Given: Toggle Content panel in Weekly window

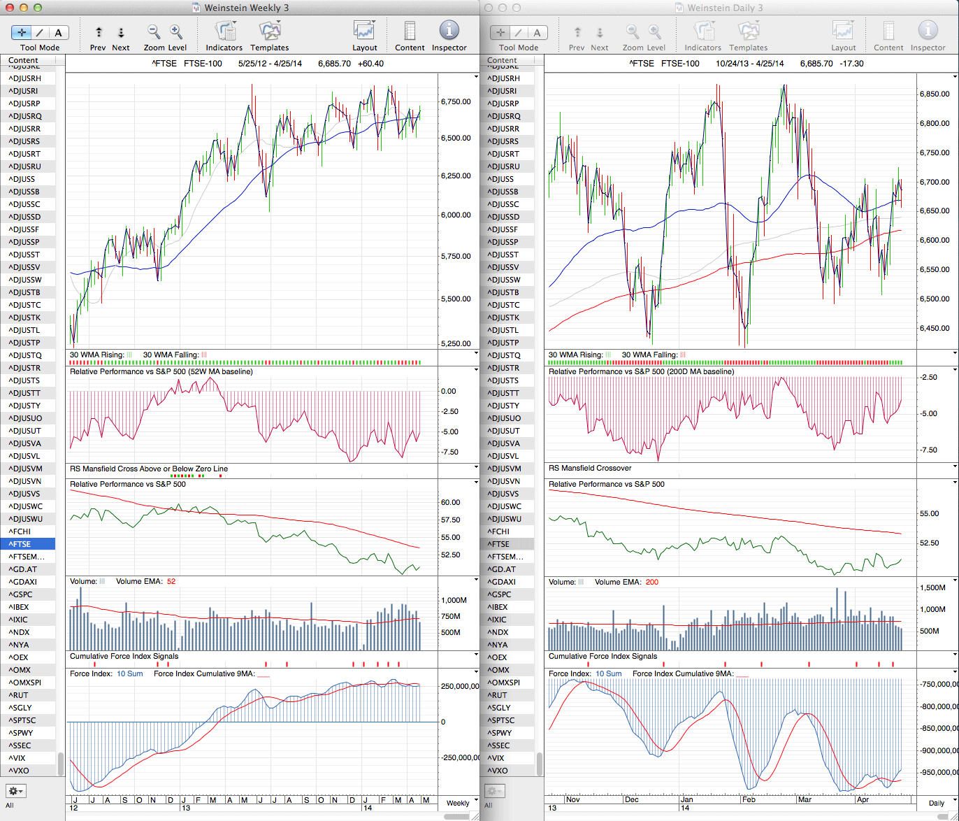Looking at the screenshot, I should pyautogui.click(x=410, y=32).
